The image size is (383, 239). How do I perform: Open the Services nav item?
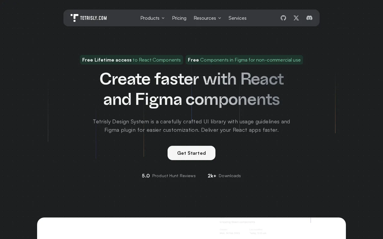pyautogui.click(x=238, y=18)
